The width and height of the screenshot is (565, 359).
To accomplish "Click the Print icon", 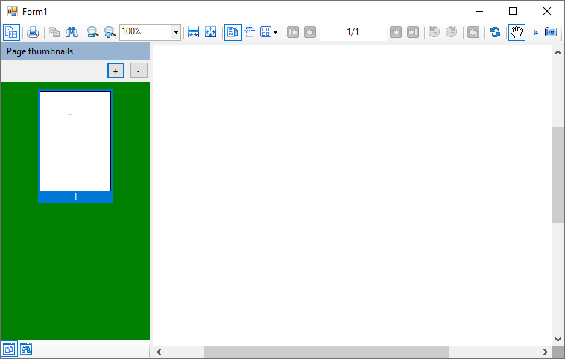I will pos(33,33).
